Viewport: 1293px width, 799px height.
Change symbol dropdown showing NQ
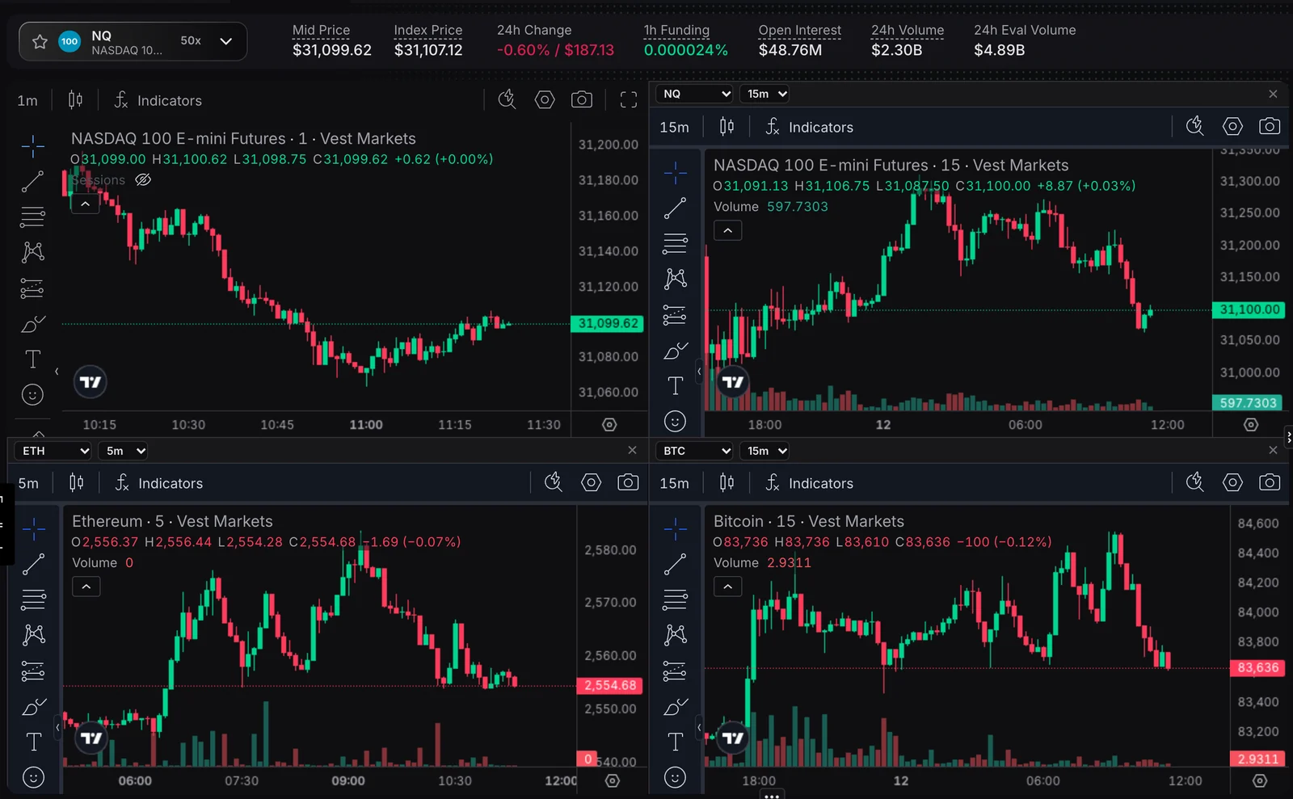pyautogui.click(x=694, y=94)
